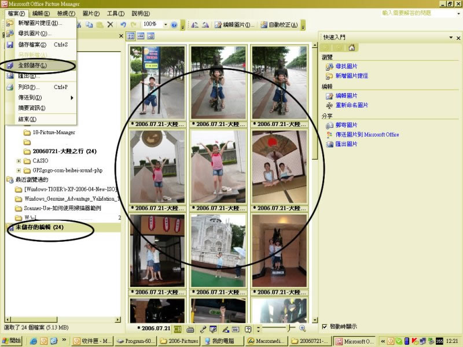Click the blue Help question mark icon
This screenshot has width=463, height=347.
pos(174,25)
